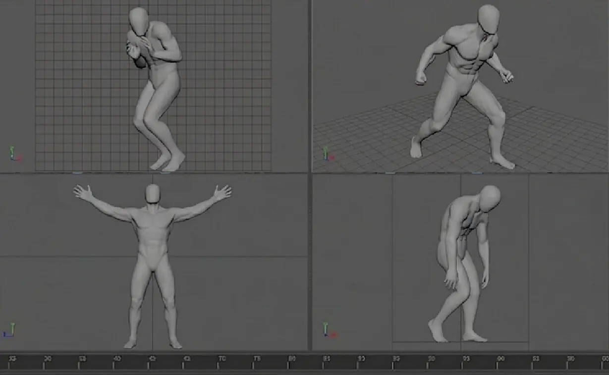
Task: Click the vertical divider between left and right viewports
Action: coord(310,175)
